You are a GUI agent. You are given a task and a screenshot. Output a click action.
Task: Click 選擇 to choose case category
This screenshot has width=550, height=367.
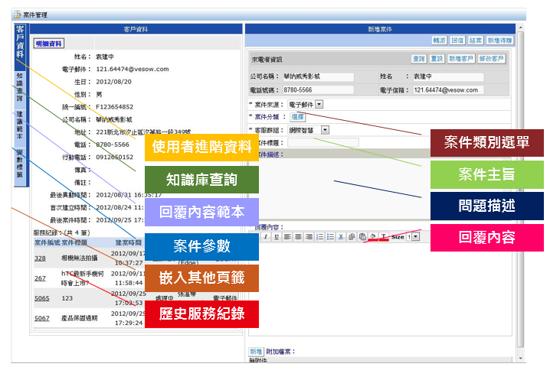point(297,117)
